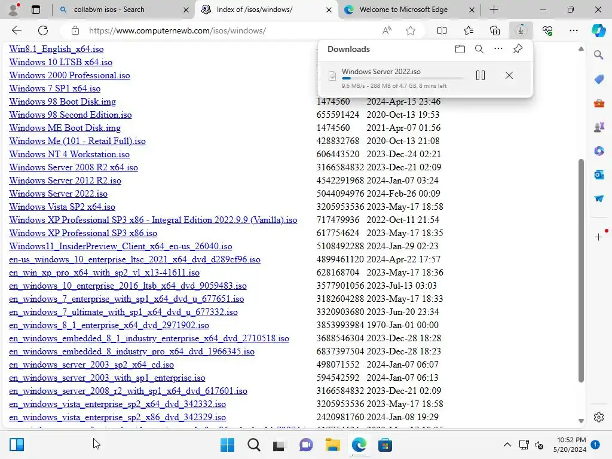Viewport: 612px width, 459px height.
Task: Open taskbar Chat icon
Action: pyautogui.click(x=306, y=445)
